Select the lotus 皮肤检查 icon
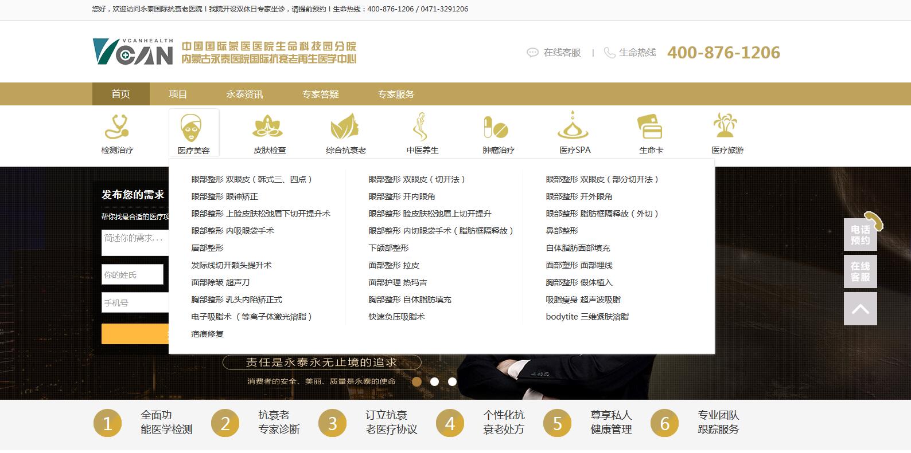The width and height of the screenshot is (911, 453). point(268,126)
